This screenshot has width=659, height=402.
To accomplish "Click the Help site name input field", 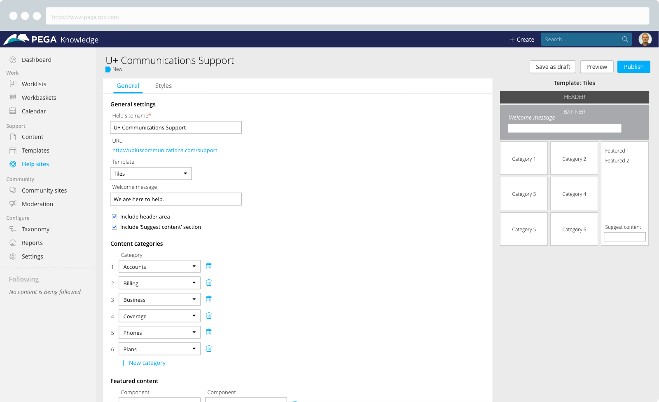I will point(176,127).
